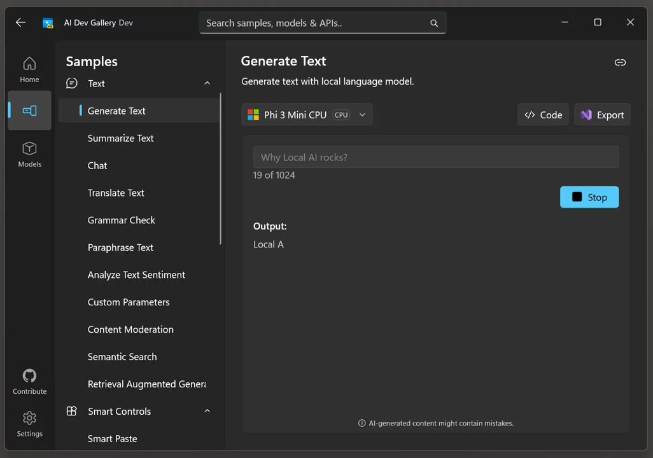Click 'Generate text with local language model.' description
This screenshot has height=458, width=653.
coord(328,81)
